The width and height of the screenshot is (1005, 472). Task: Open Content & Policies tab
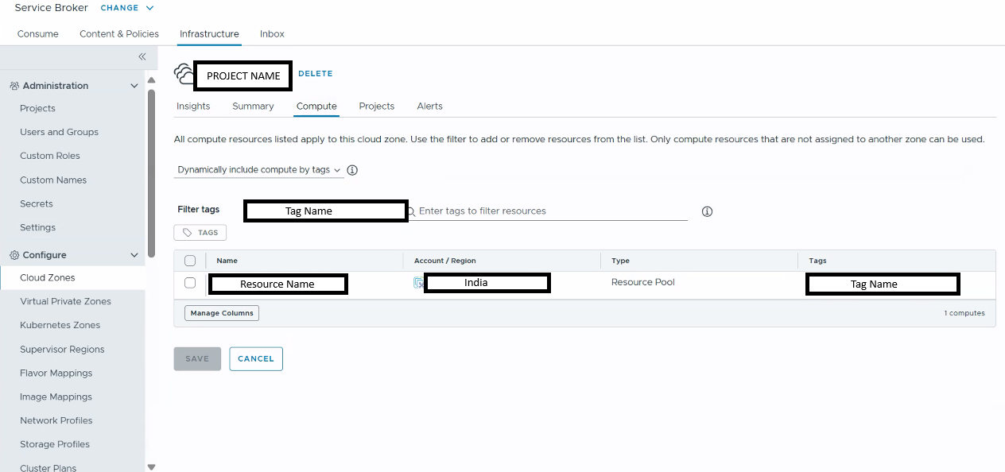coord(119,34)
